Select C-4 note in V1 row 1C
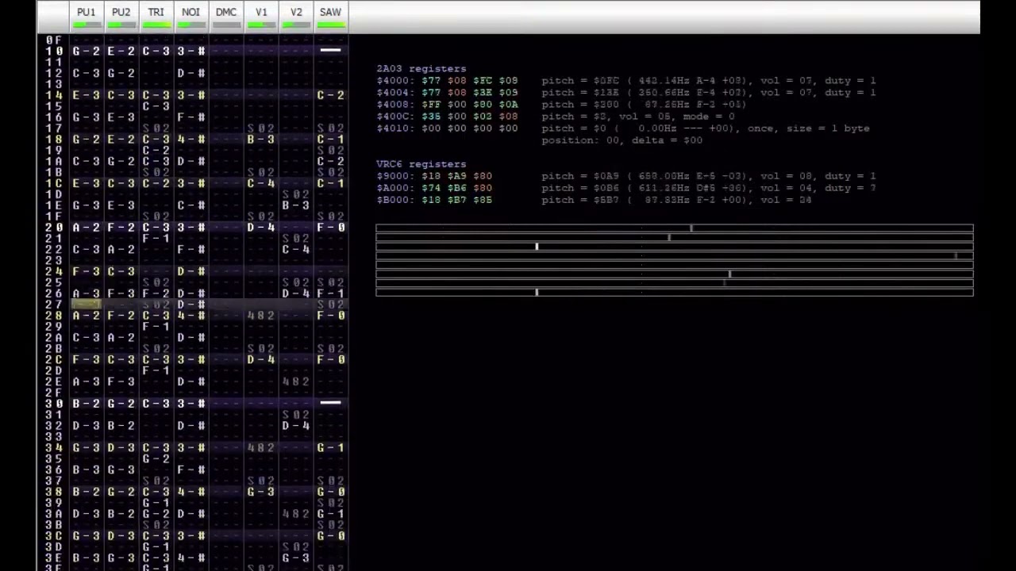 [261, 183]
